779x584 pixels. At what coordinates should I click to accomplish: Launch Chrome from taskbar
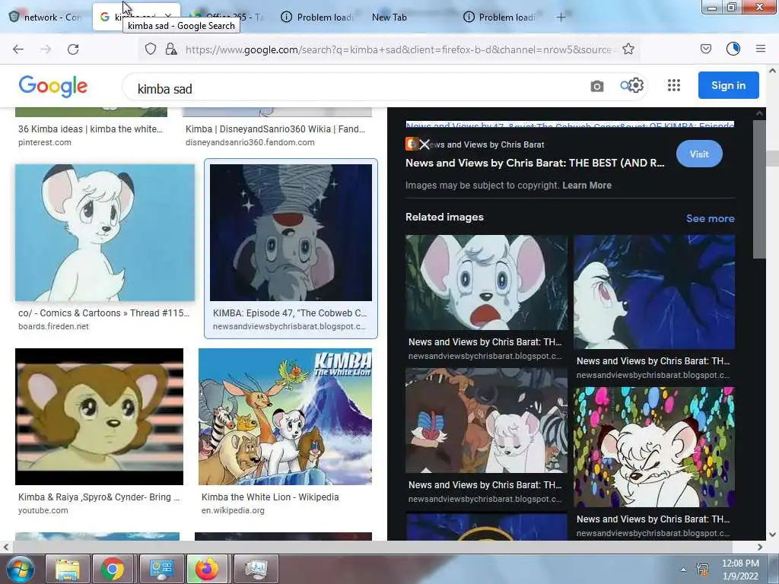pyautogui.click(x=113, y=569)
